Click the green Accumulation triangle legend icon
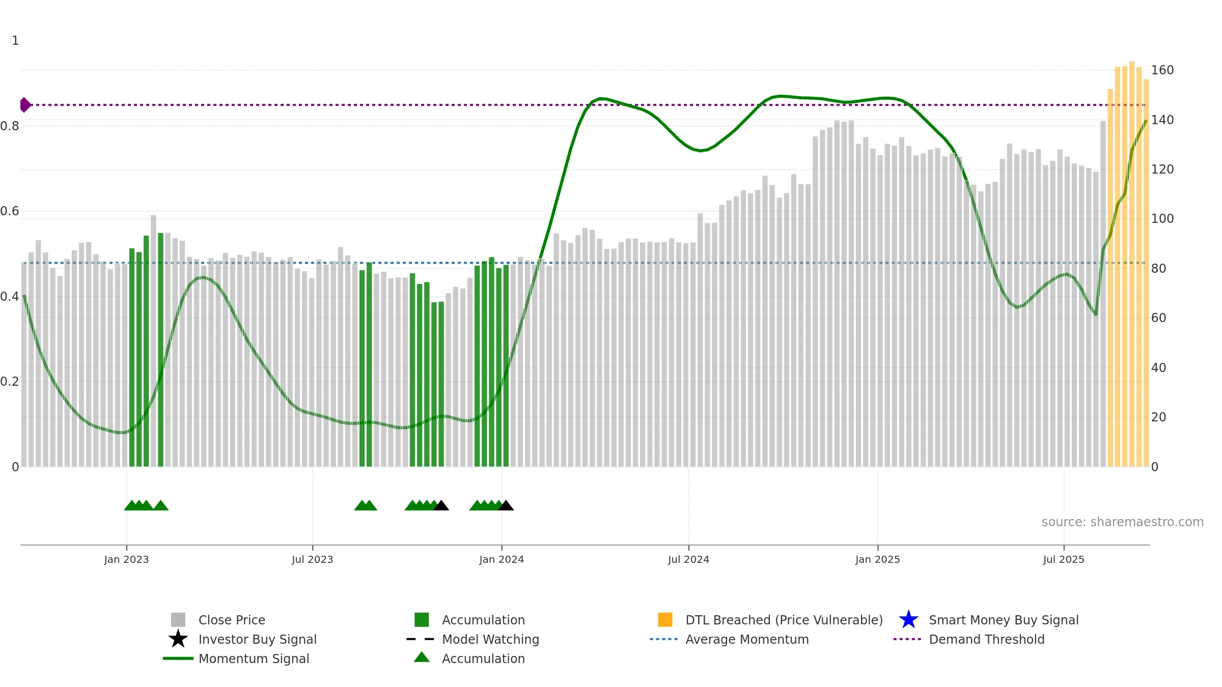This screenshot has width=1222, height=687. (422, 658)
